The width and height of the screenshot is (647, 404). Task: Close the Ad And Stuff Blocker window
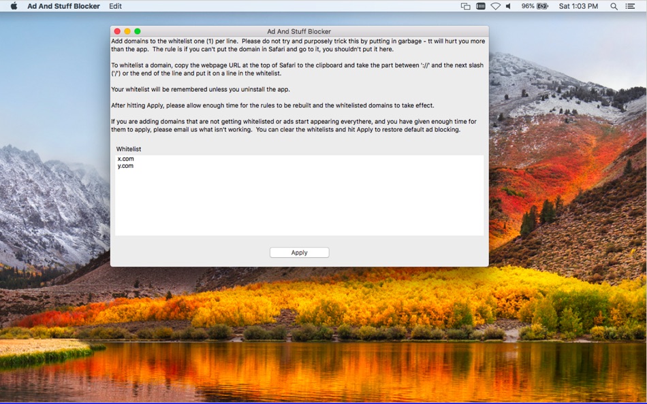pos(117,31)
